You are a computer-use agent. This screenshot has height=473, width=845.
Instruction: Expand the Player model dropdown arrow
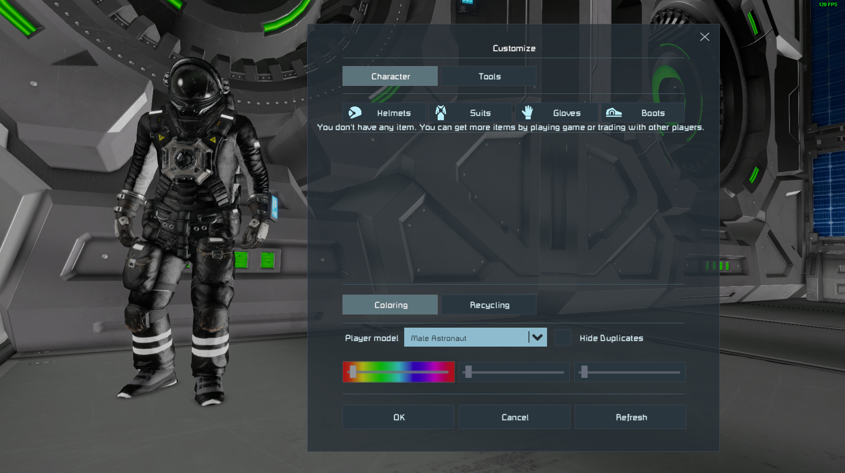(x=537, y=338)
